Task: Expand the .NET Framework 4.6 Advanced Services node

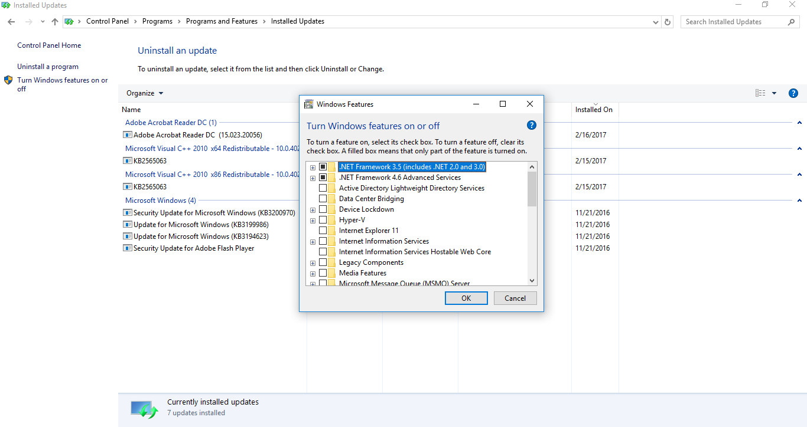Action: tap(313, 178)
